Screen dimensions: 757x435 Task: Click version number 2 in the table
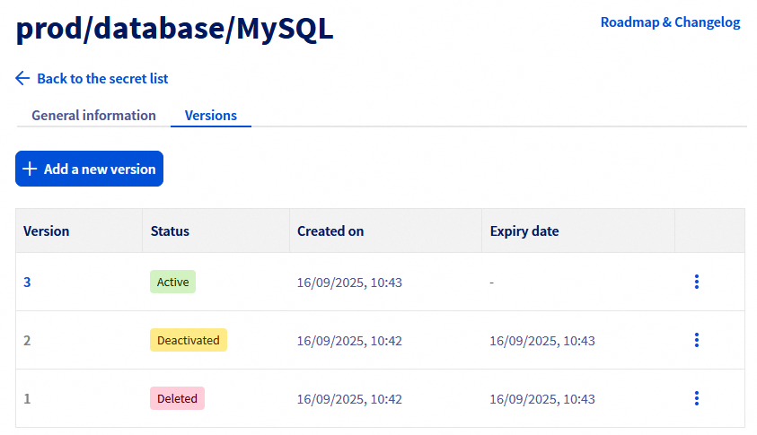pos(27,340)
